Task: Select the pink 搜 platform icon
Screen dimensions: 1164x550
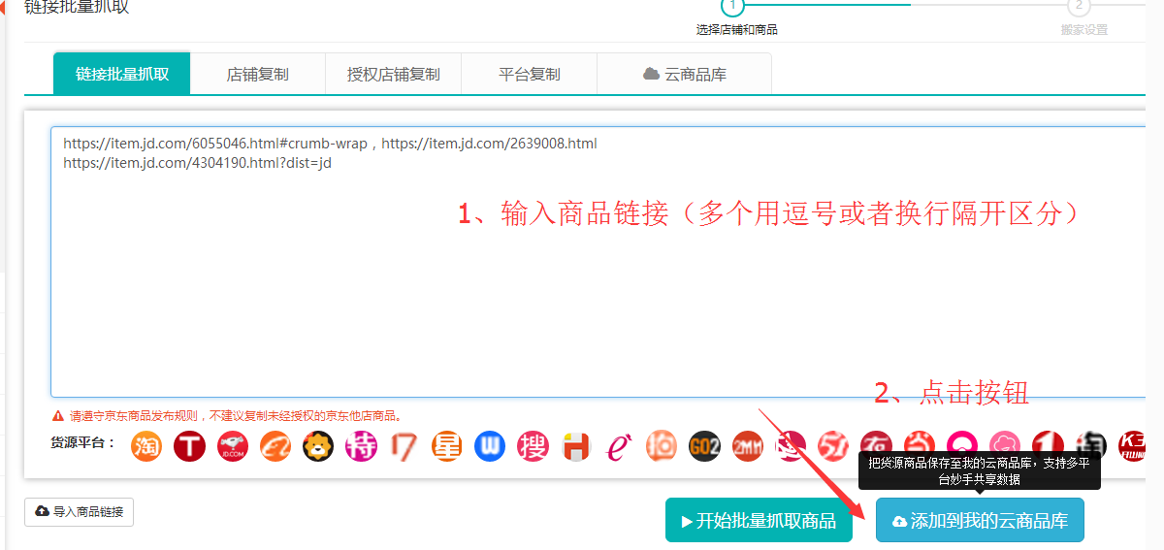Action: (x=533, y=446)
